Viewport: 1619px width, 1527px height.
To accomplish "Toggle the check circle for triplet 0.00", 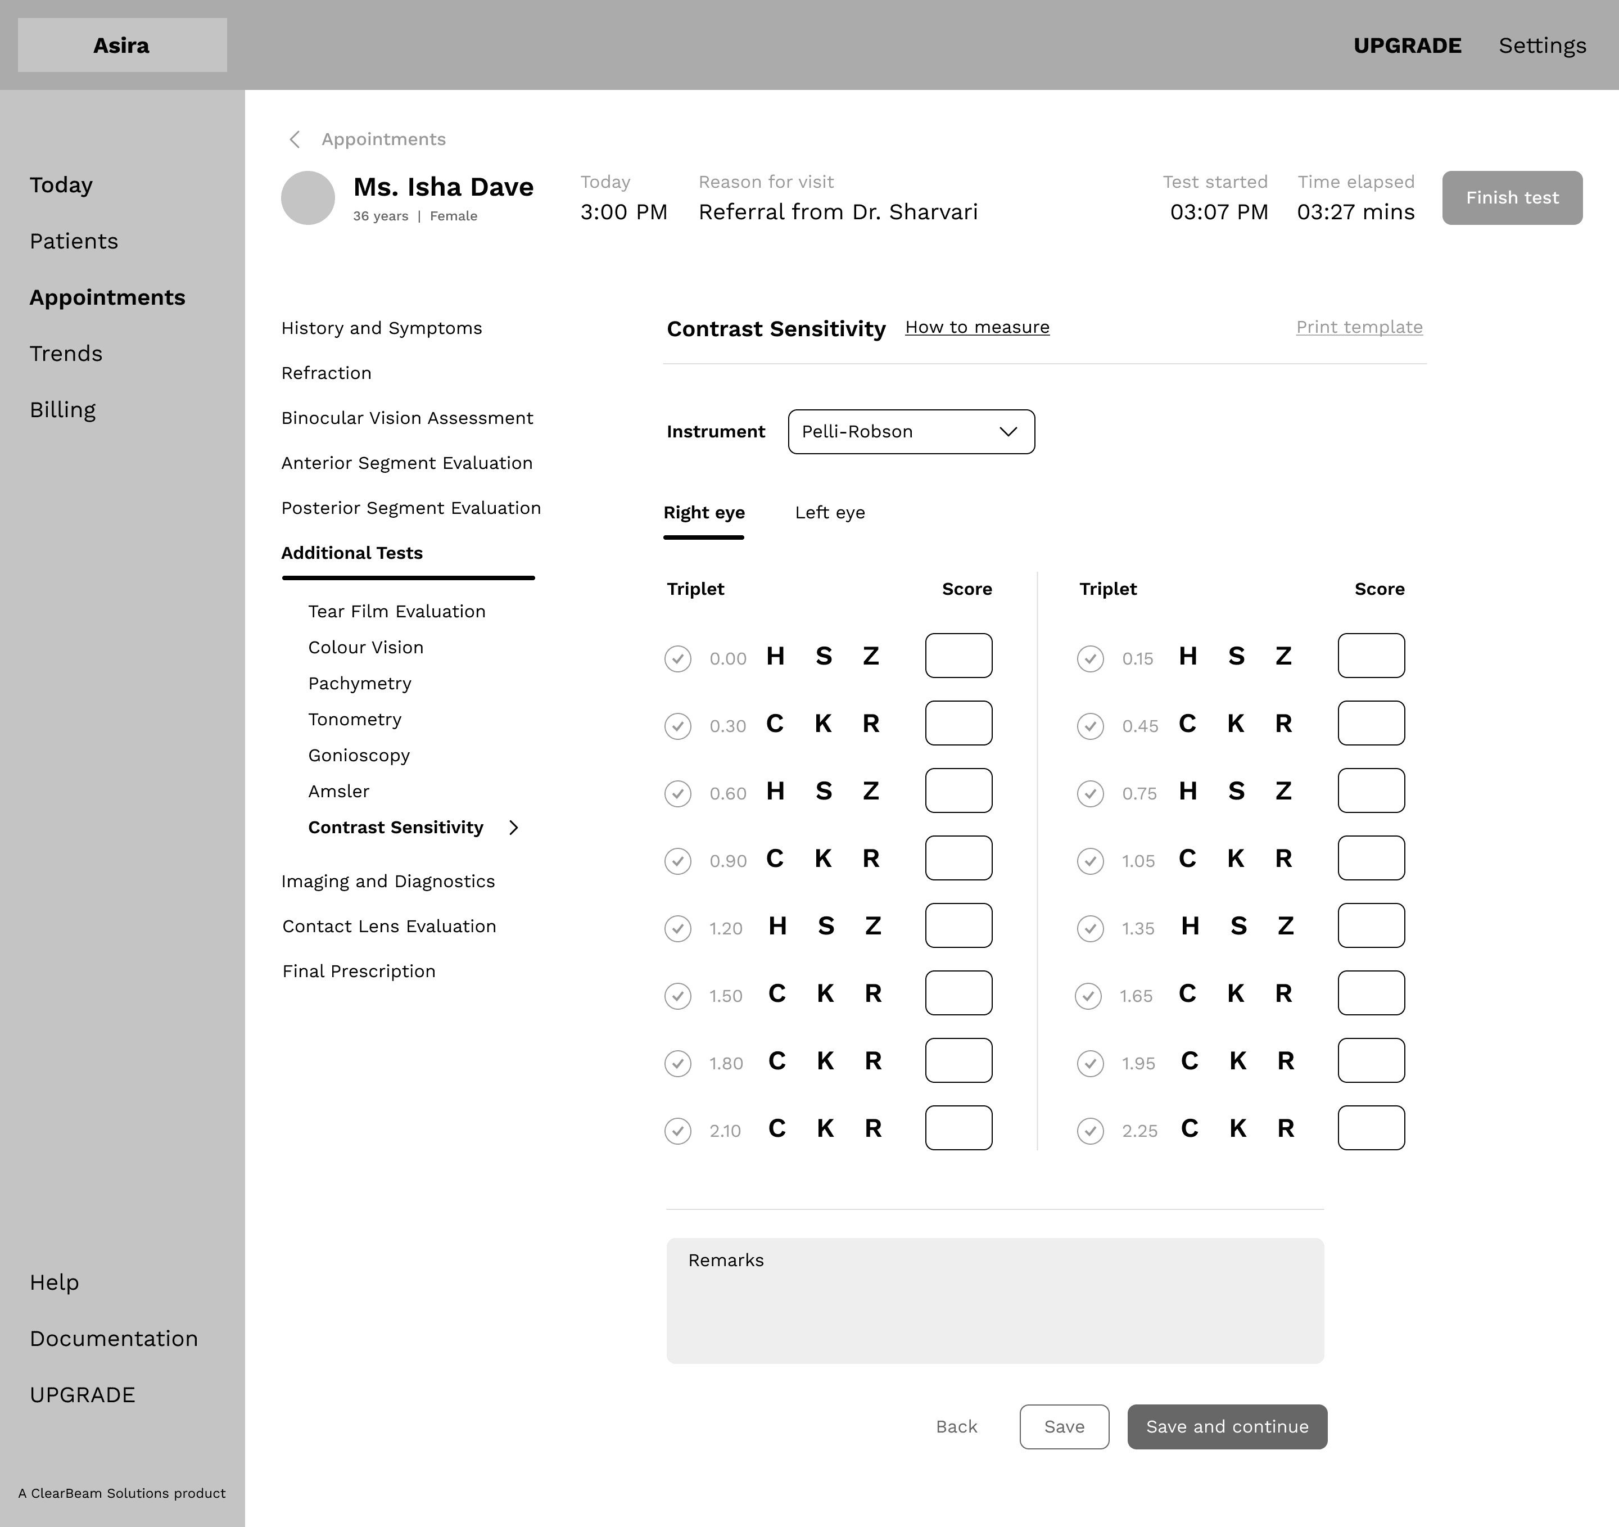I will (677, 658).
